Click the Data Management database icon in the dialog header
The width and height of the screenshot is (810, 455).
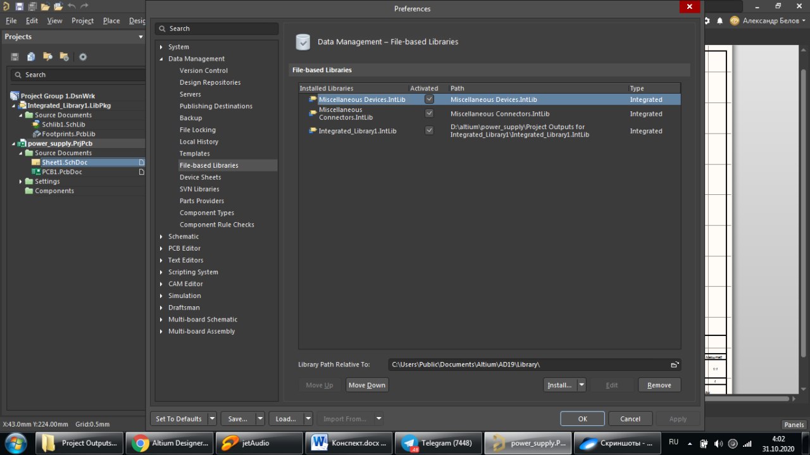click(304, 42)
